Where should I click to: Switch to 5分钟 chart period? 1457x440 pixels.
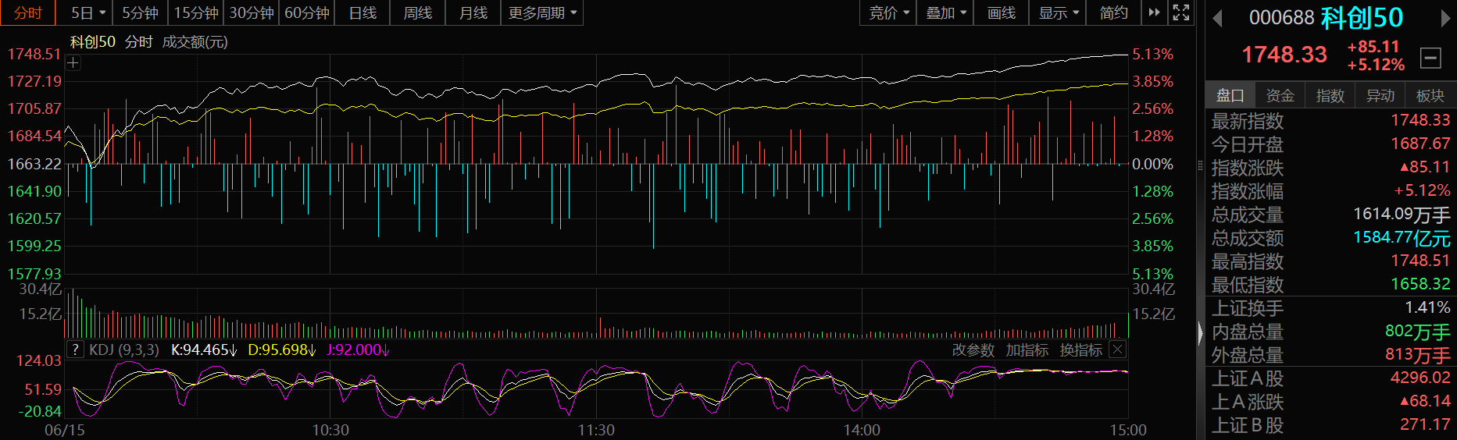pos(140,12)
